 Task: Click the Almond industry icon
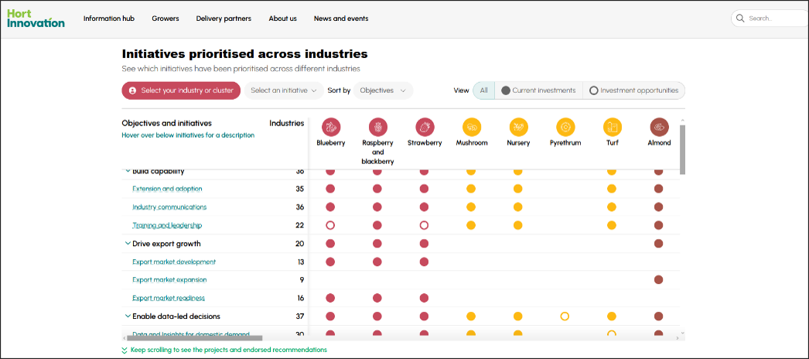pos(660,127)
